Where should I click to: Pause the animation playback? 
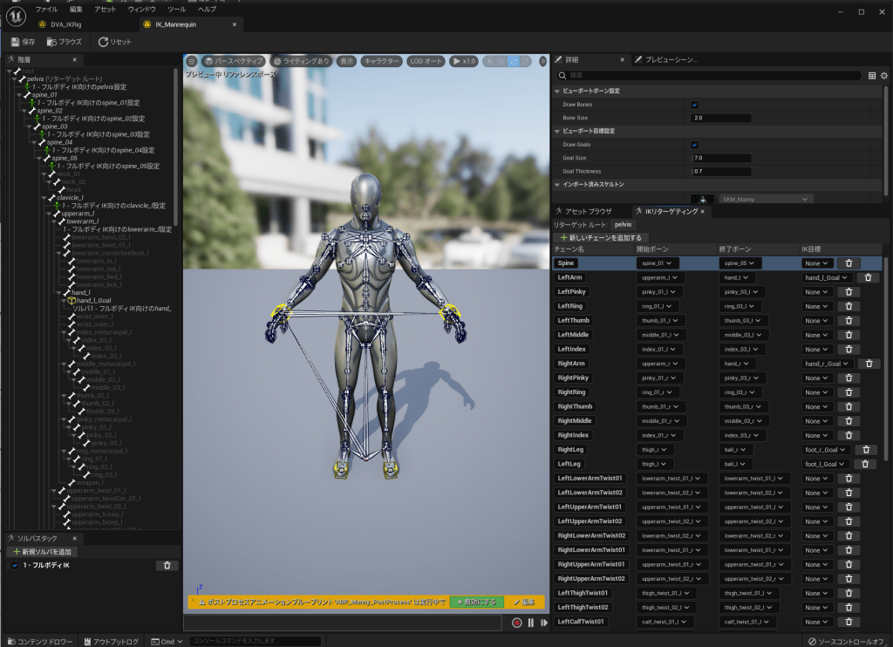530,623
